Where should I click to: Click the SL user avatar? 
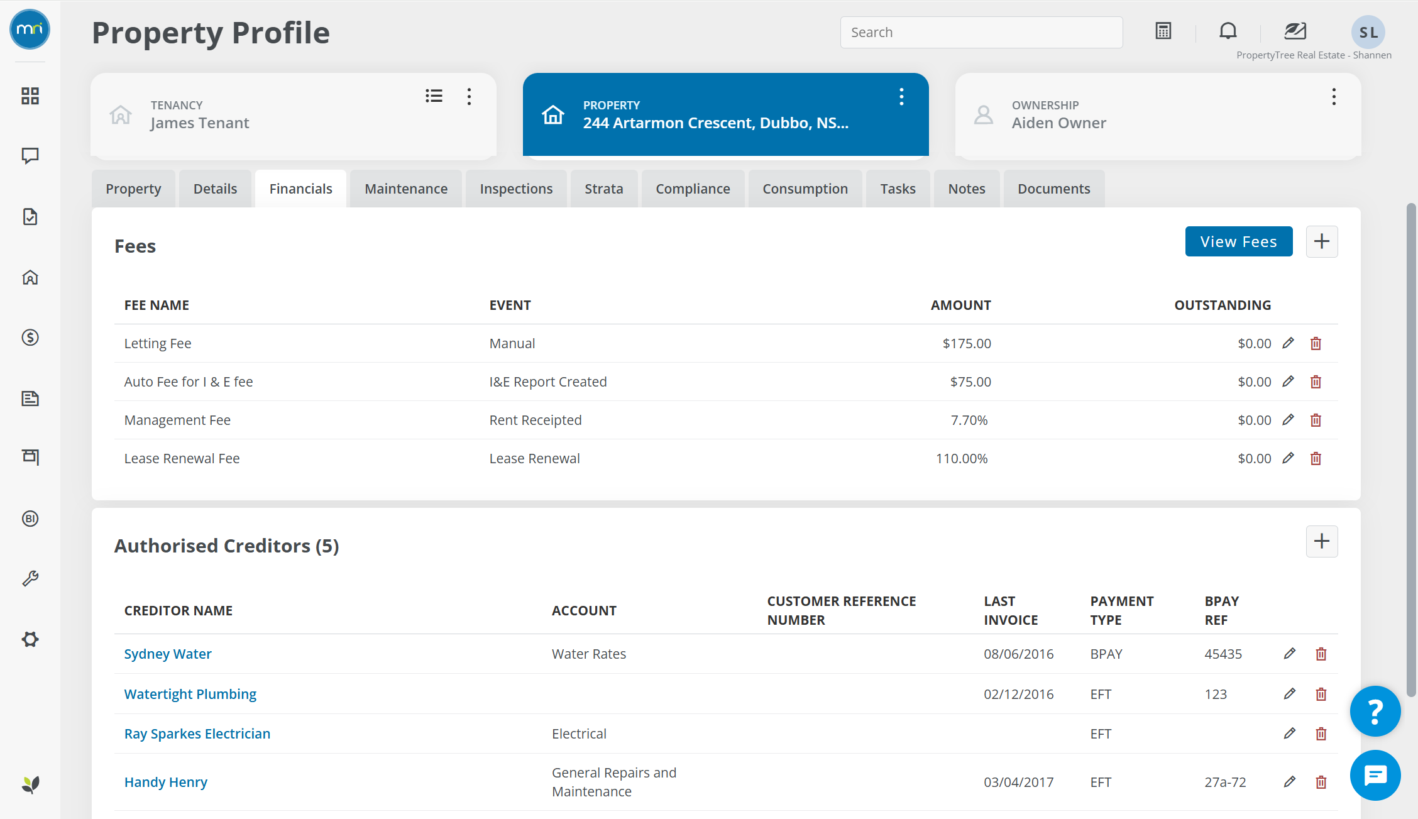1368,32
